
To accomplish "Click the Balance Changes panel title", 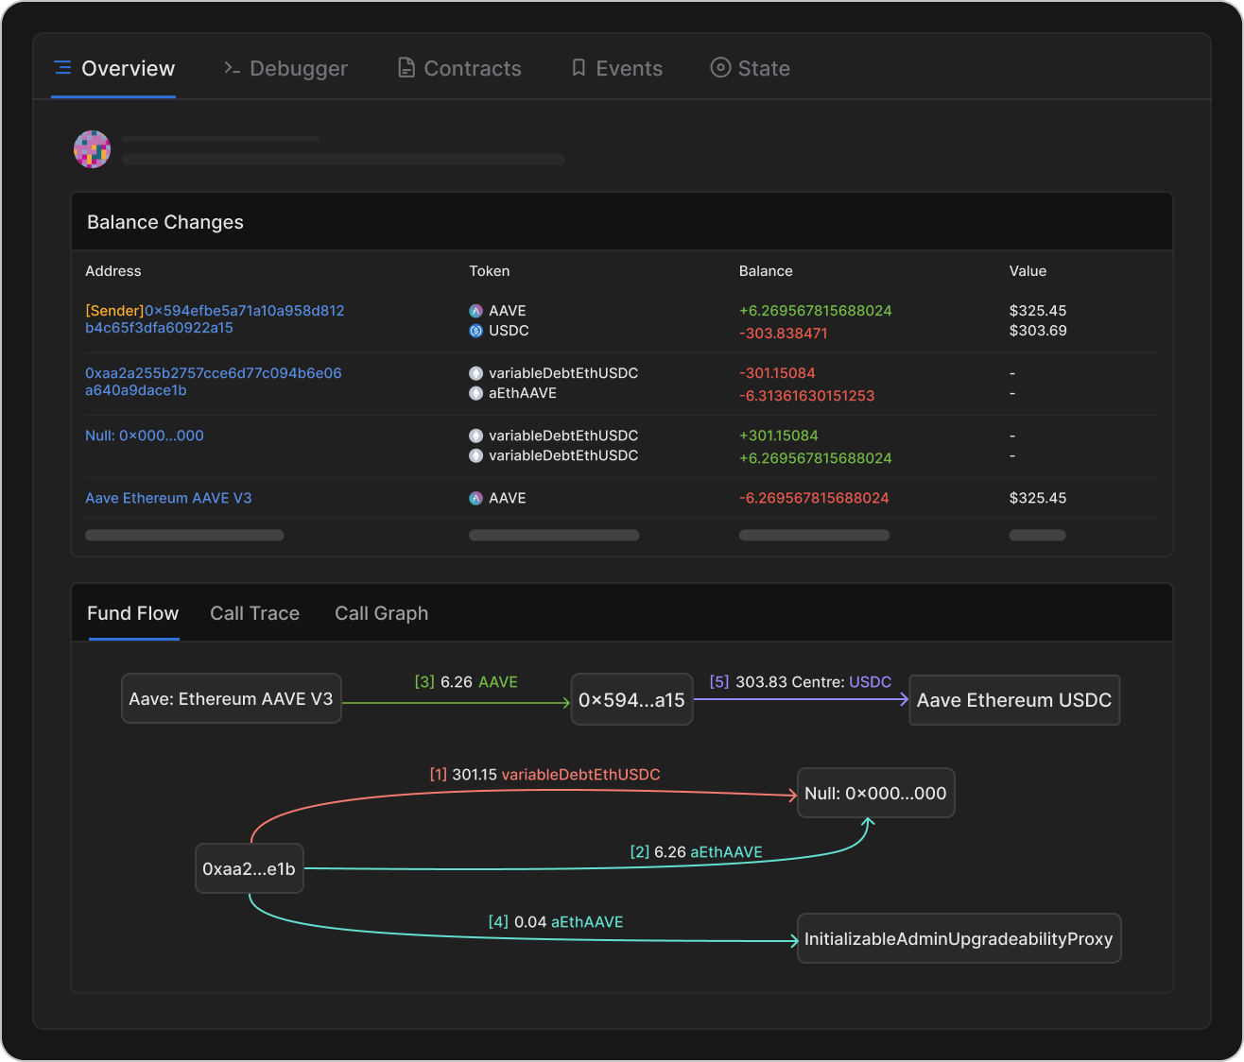I will pyautogui.click(x=165, y=222).
